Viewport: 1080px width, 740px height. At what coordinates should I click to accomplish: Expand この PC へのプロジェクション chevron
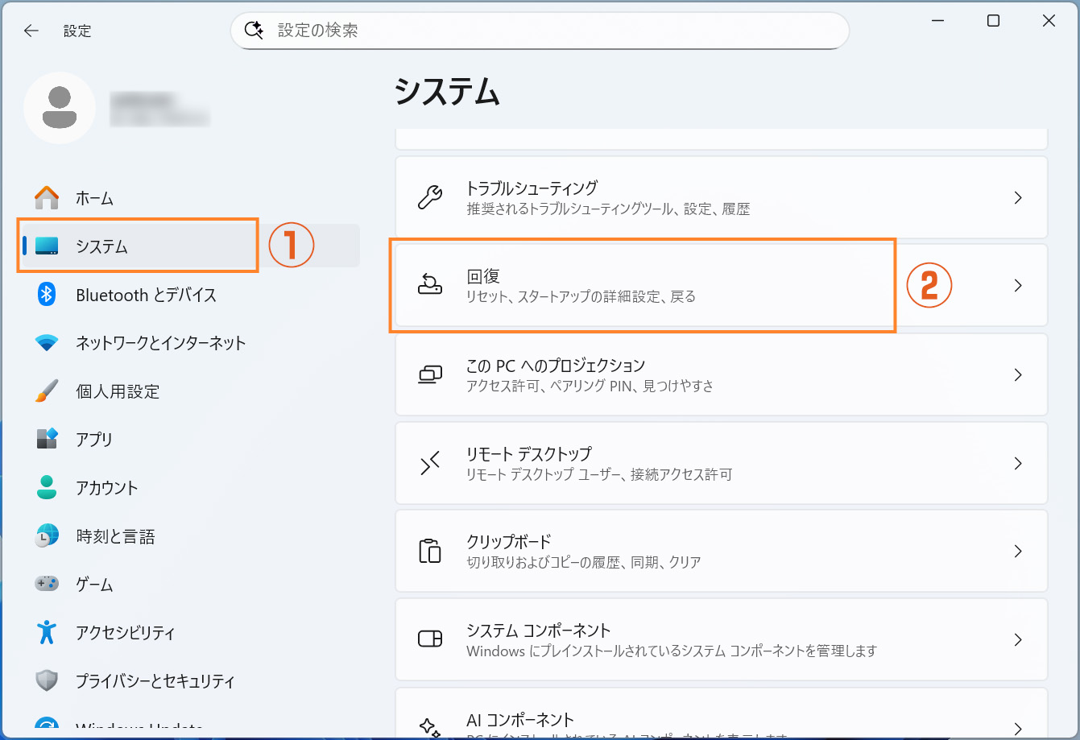click(1018, 374)
